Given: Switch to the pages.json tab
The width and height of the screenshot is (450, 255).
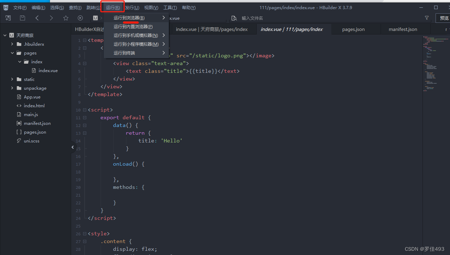Looking at the screenshot, I should pyautogui.click(x=353, y=30).
